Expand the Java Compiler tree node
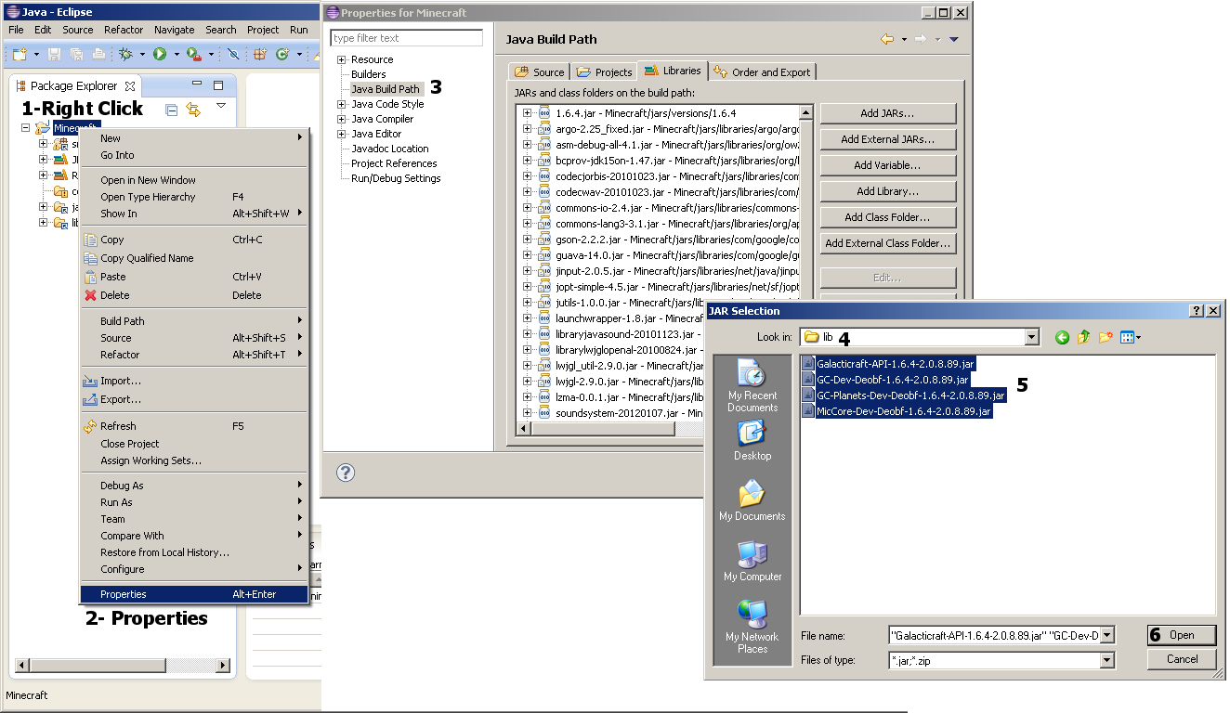 [x=342, y=119]
